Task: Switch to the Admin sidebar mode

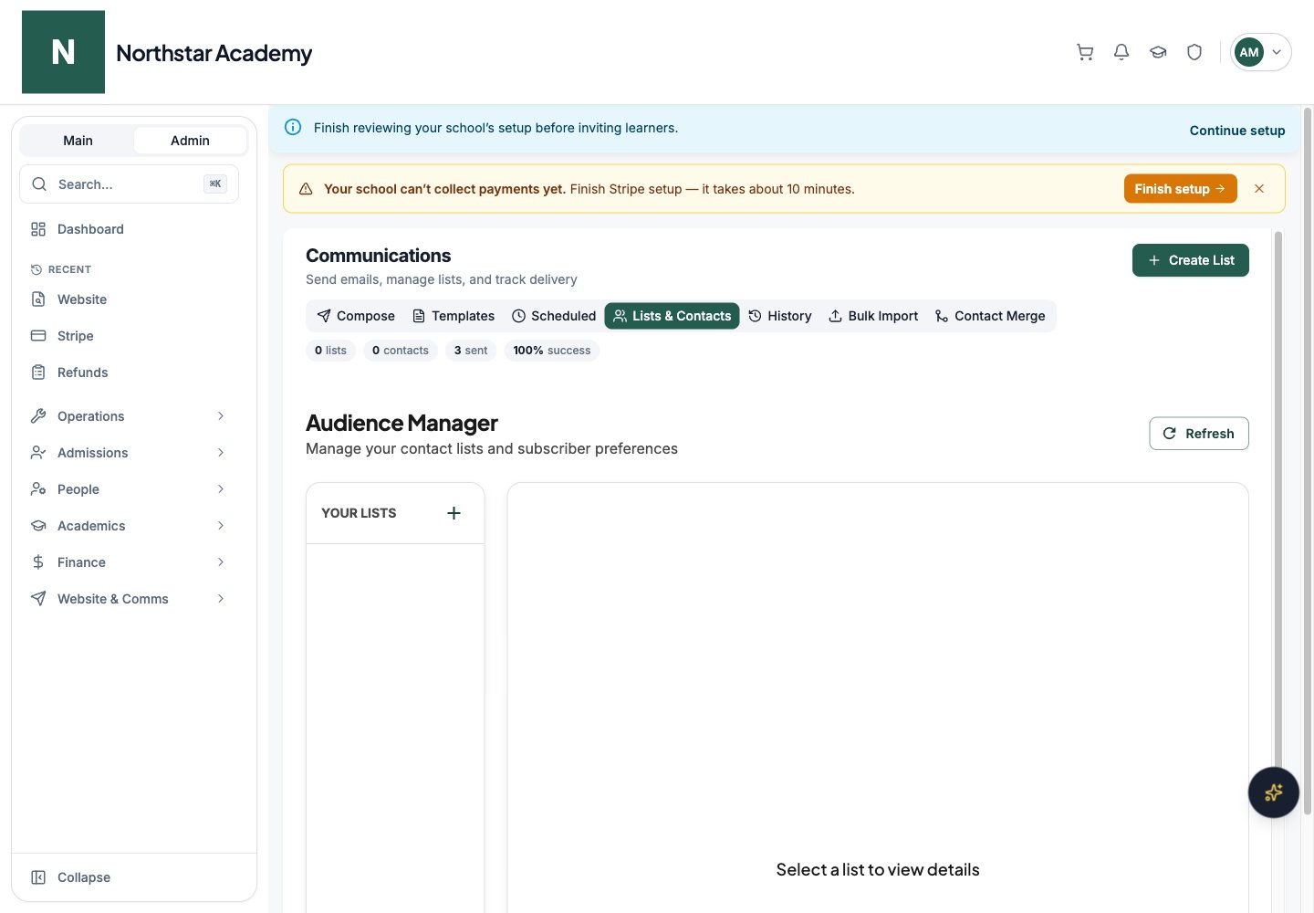Action: coord(190,141)
